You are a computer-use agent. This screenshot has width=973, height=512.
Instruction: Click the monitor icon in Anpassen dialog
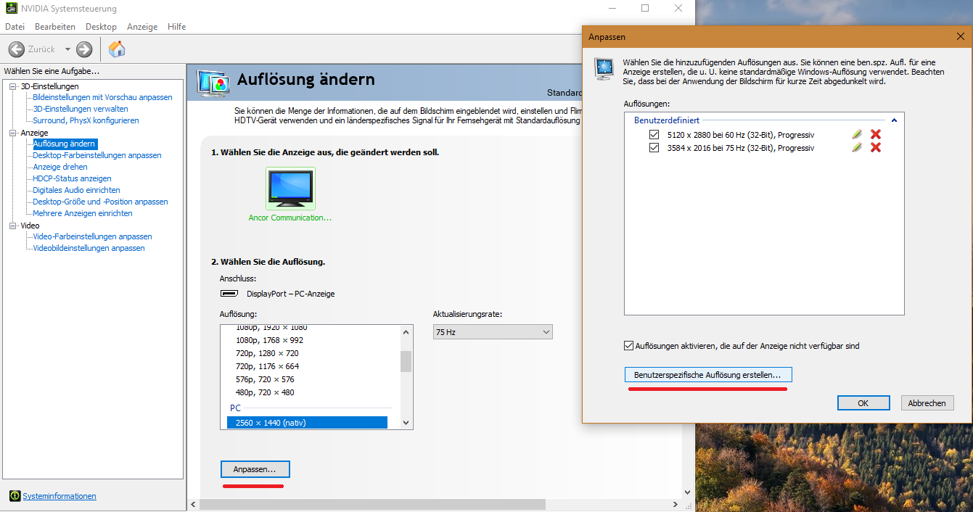click(604, 69)
